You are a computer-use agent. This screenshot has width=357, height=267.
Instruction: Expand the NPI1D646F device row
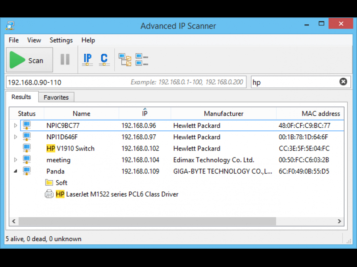click(x=16, y=137)
